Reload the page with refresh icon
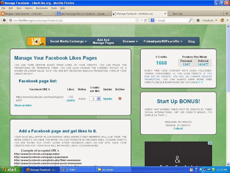Viewport: 230px width, 173px height. (x=146, y=20)
